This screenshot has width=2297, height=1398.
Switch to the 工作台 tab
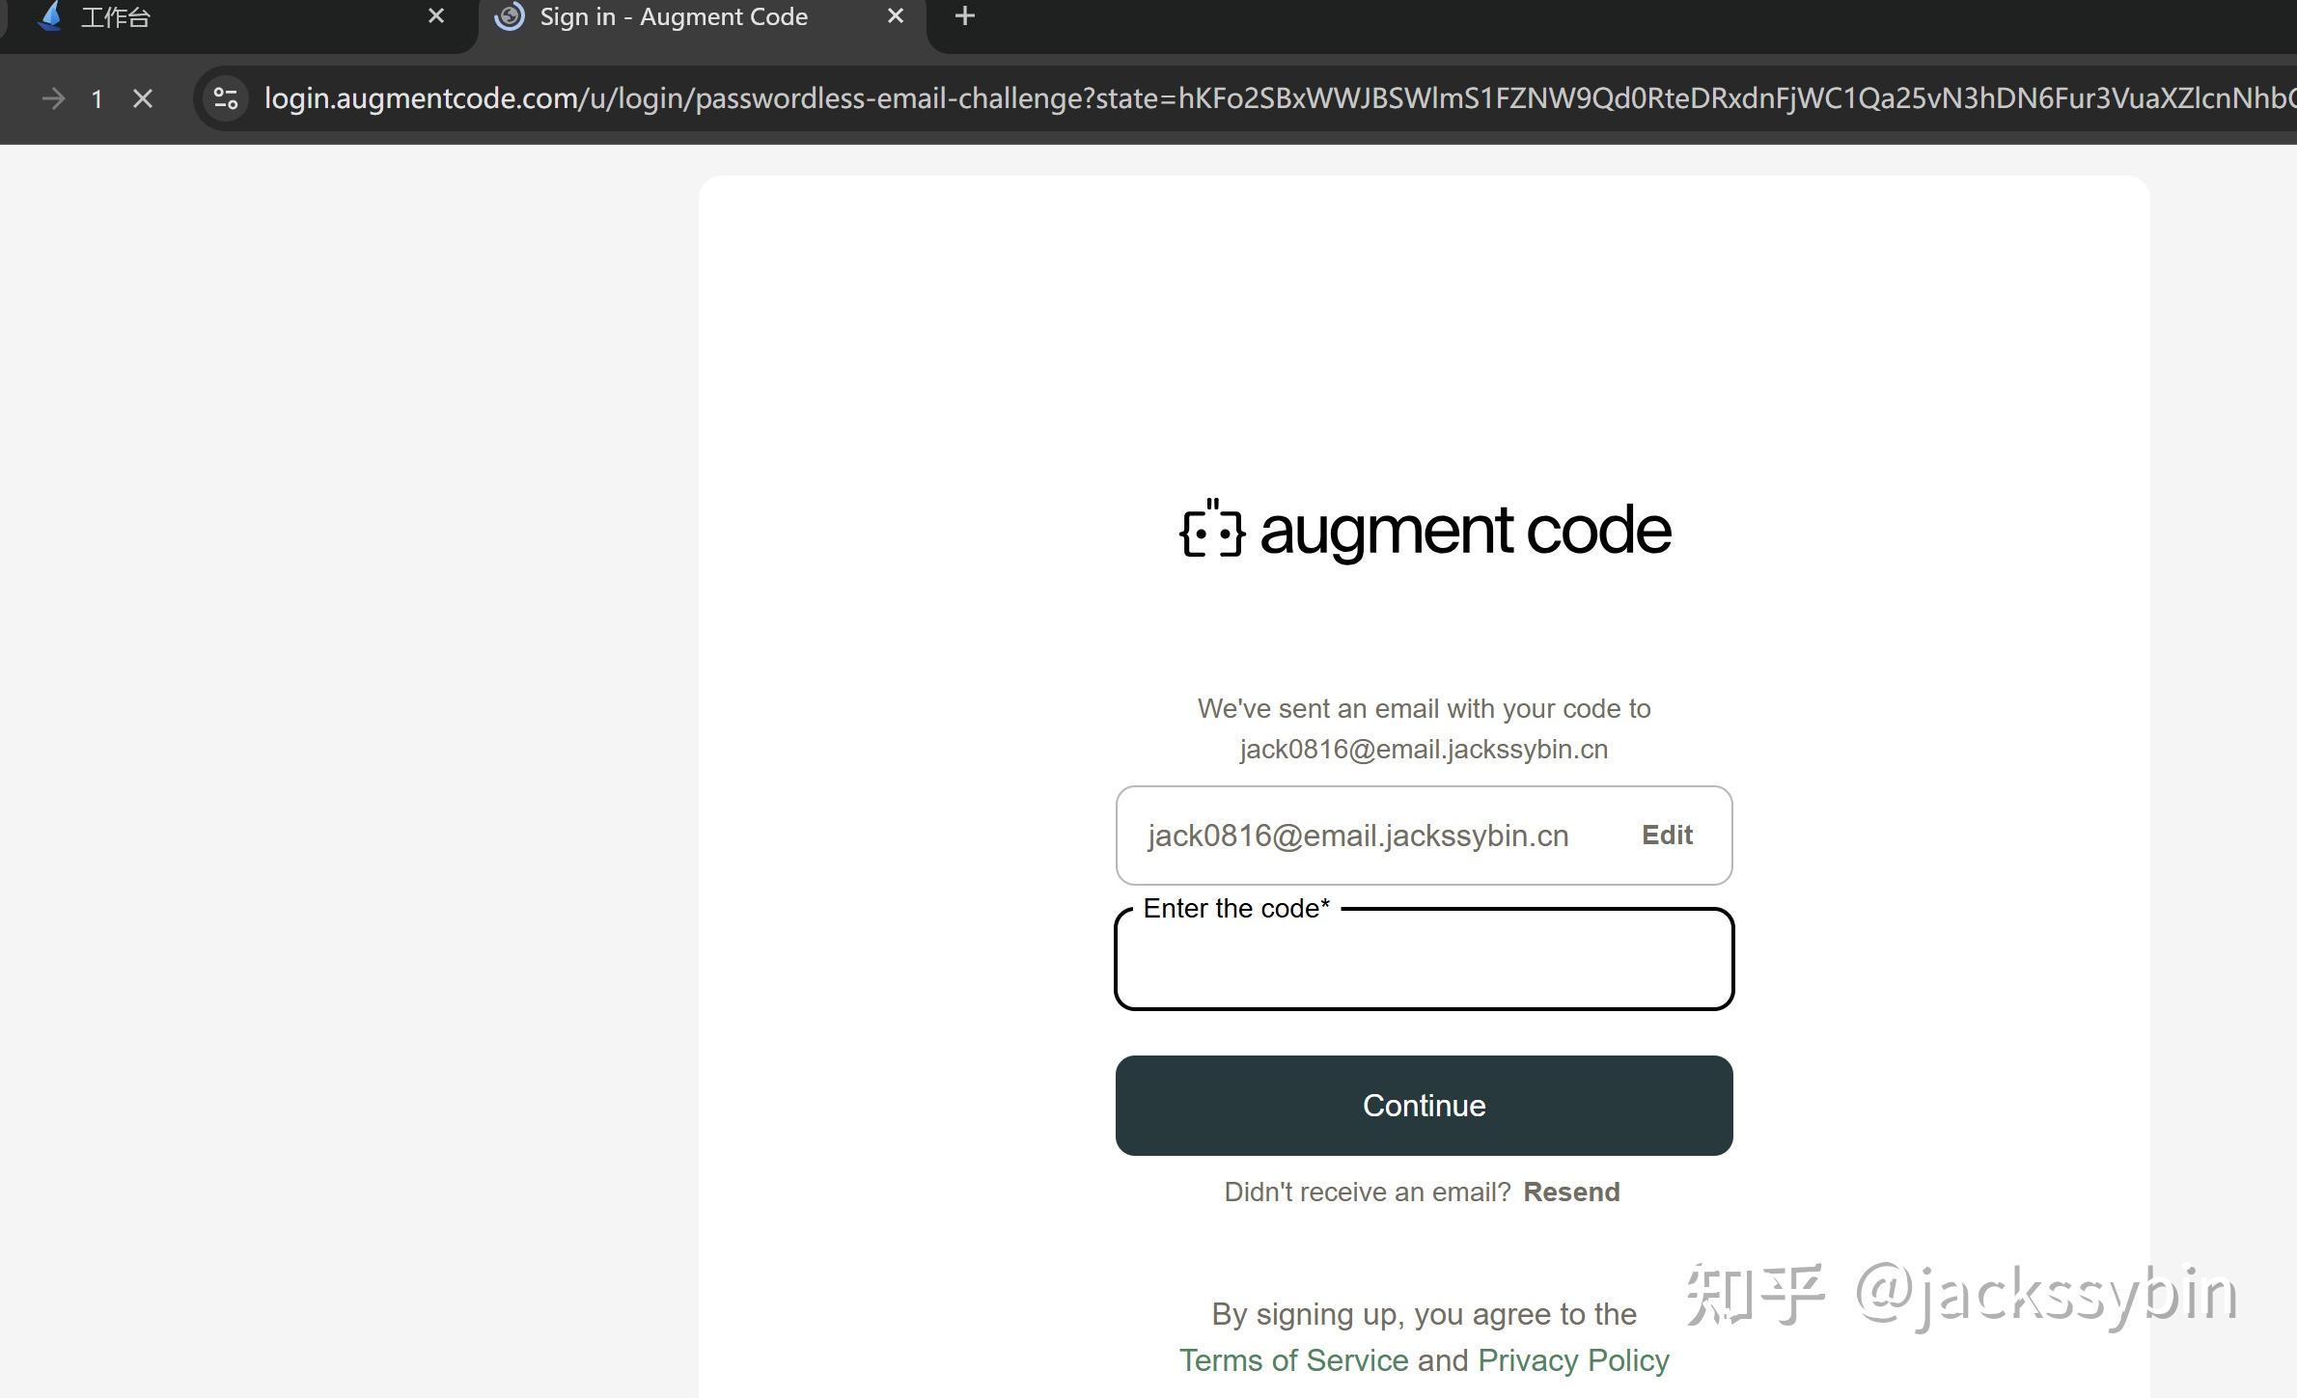(241, 17)
